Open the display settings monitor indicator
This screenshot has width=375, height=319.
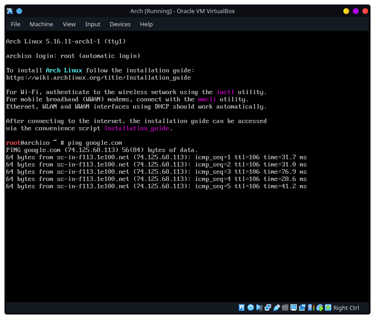click(293, 308)
